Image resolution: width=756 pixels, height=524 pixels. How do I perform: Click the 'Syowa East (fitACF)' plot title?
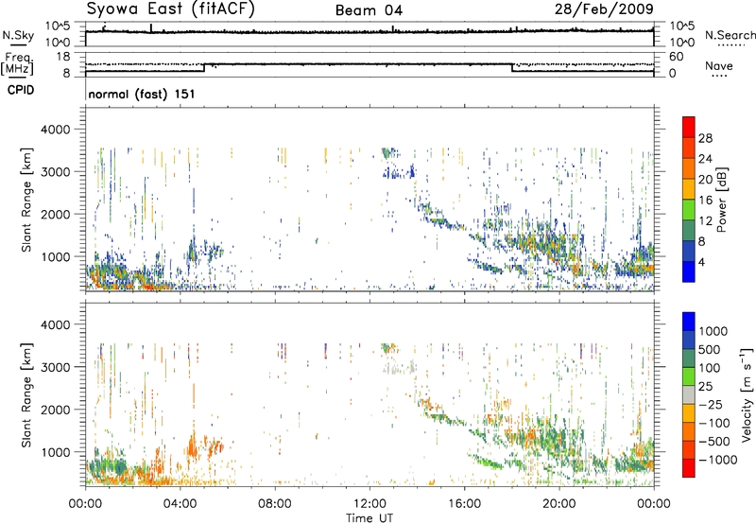tap(170, 9)
